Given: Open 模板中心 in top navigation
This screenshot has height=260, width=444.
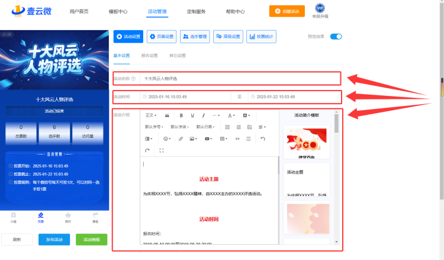Looking at the screenshot, I should point(118,12).
